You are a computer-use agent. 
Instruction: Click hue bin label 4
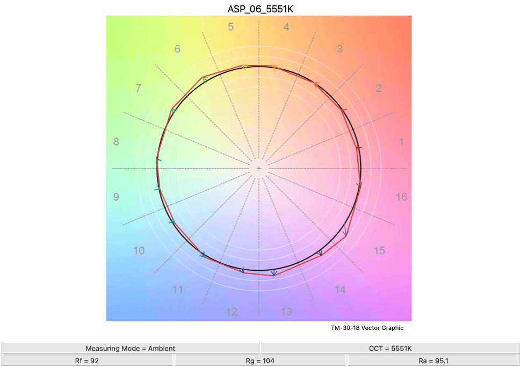(286, 27)
